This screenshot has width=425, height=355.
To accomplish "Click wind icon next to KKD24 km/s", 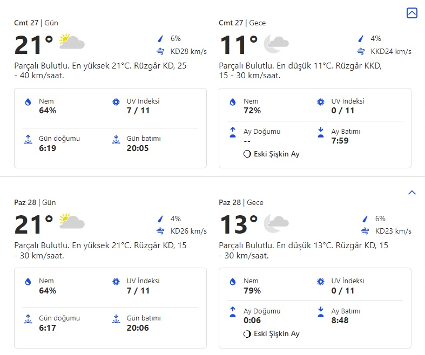I will click(x=361, y=51).
